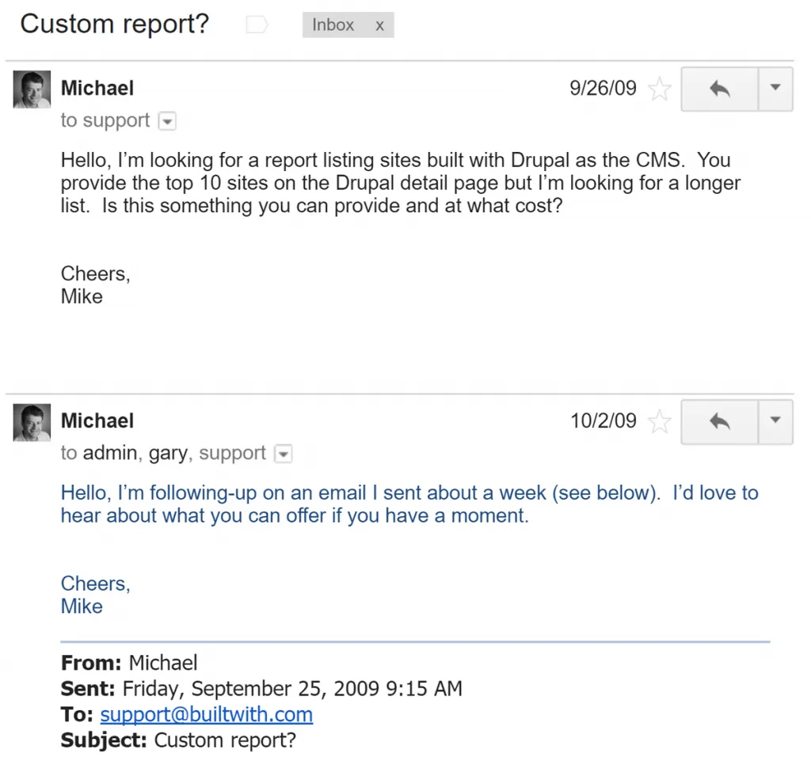Click the 'Custom report?' subject heading
This screenshot has height=761, width=811.
tap(115, 24)
